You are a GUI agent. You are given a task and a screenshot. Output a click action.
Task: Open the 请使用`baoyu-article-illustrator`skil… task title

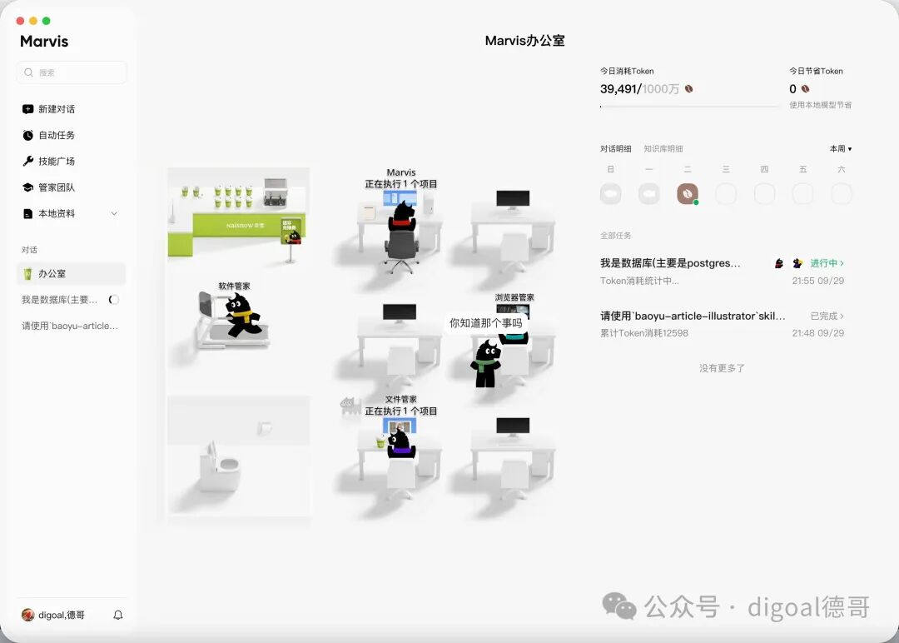pyautogui.click(x=693, y=316)
